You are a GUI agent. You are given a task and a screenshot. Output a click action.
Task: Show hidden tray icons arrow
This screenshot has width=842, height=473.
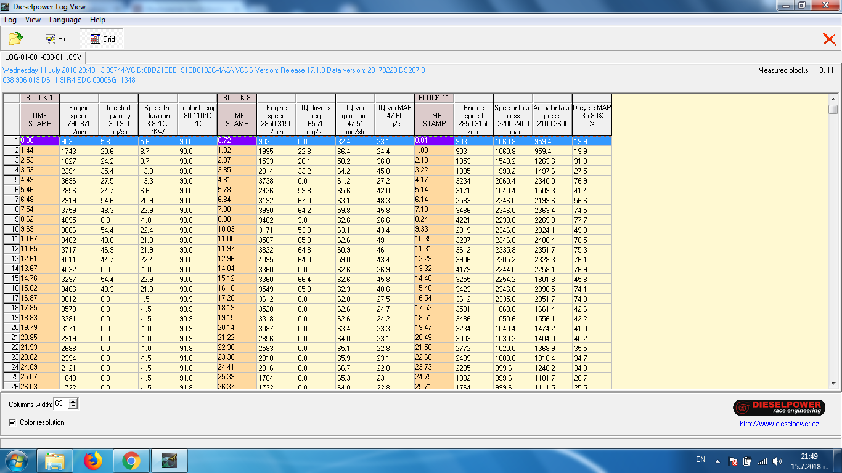[717, 461]
